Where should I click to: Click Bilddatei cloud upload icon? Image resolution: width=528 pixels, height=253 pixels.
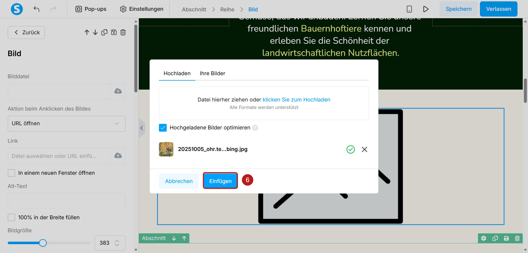pos(118,91)
